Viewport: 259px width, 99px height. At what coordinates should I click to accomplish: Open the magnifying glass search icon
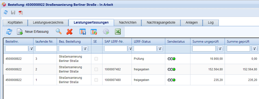pos(59,32)
